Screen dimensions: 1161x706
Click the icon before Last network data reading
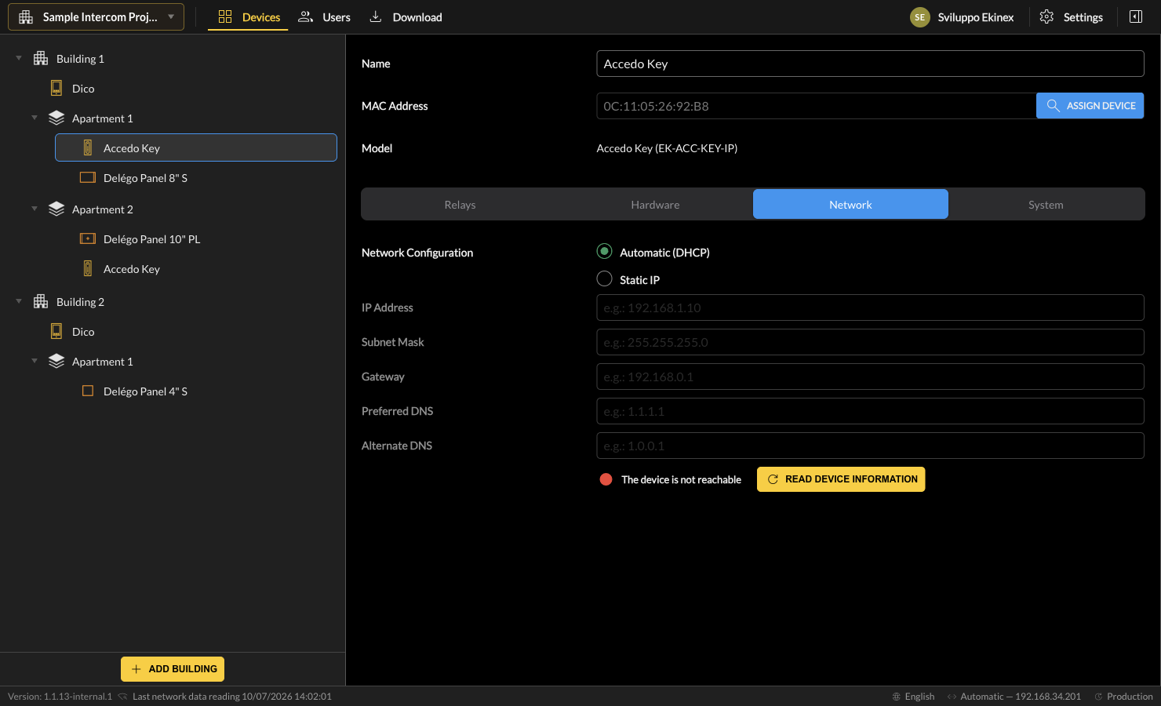122,697
